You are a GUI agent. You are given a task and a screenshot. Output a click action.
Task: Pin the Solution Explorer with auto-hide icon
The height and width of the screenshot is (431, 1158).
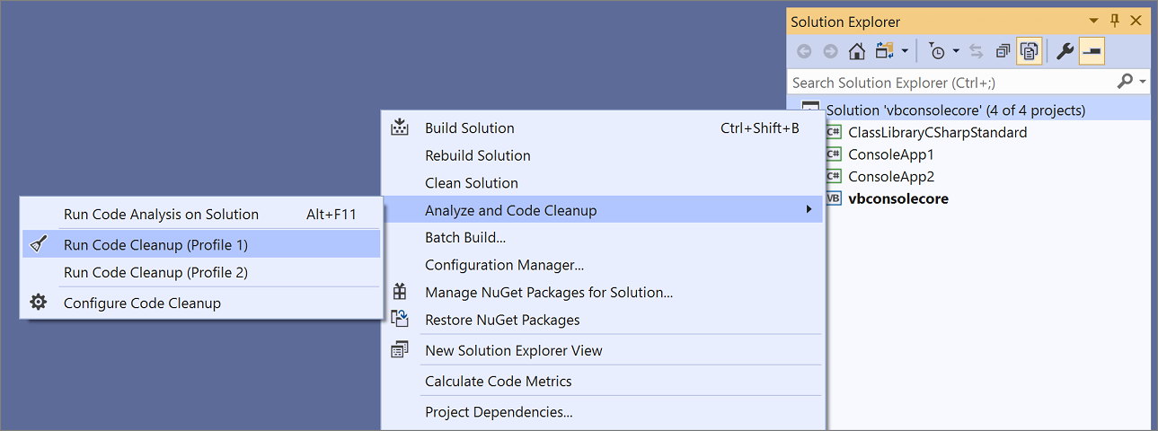coord(1115,20)
